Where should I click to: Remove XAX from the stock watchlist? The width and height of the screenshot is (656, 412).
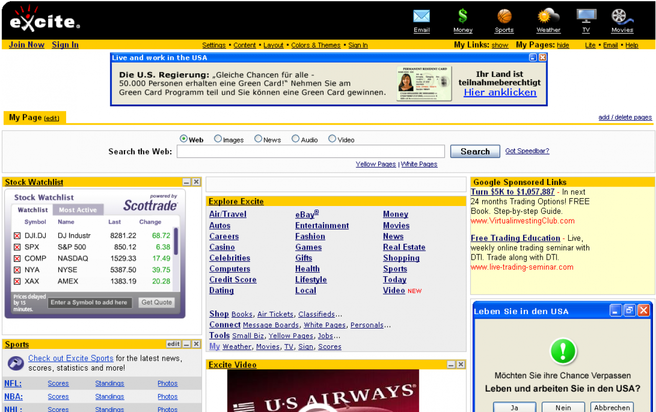coord(17,281)
